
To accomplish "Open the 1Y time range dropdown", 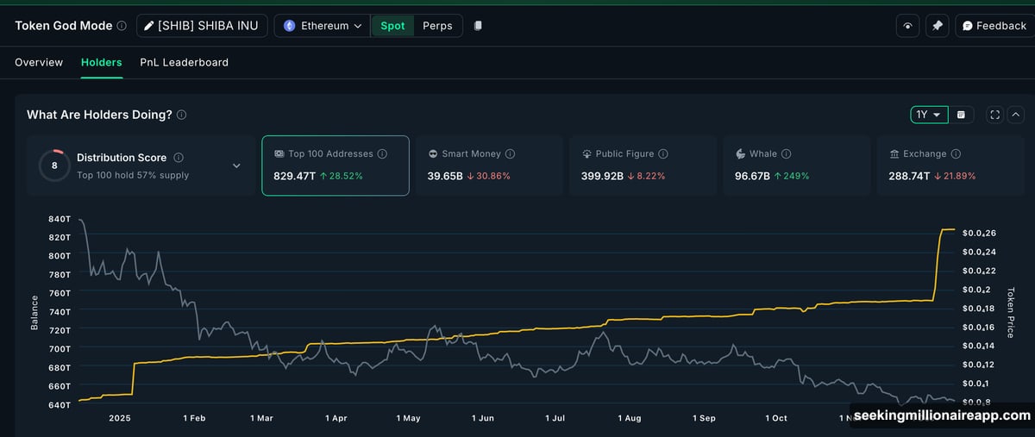I will (x=929, y=115).
